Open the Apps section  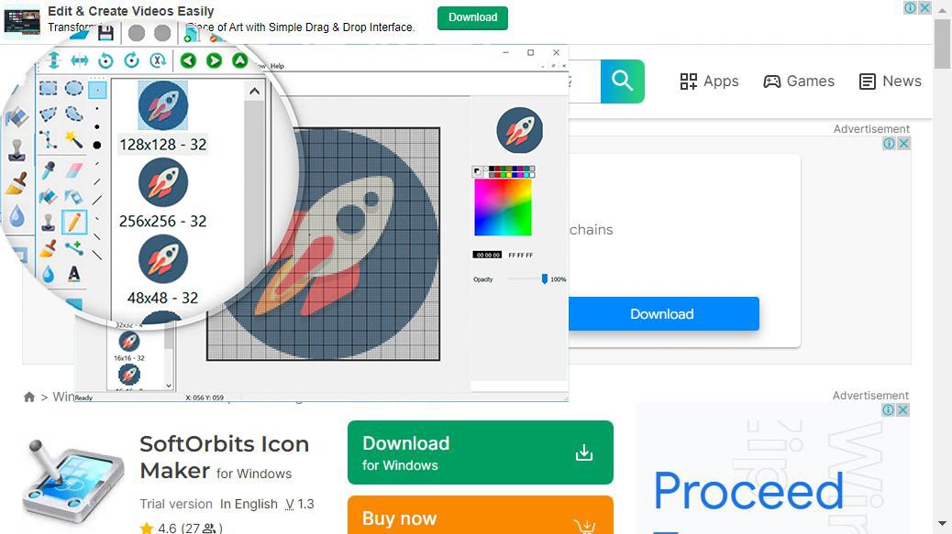point(709,82)
